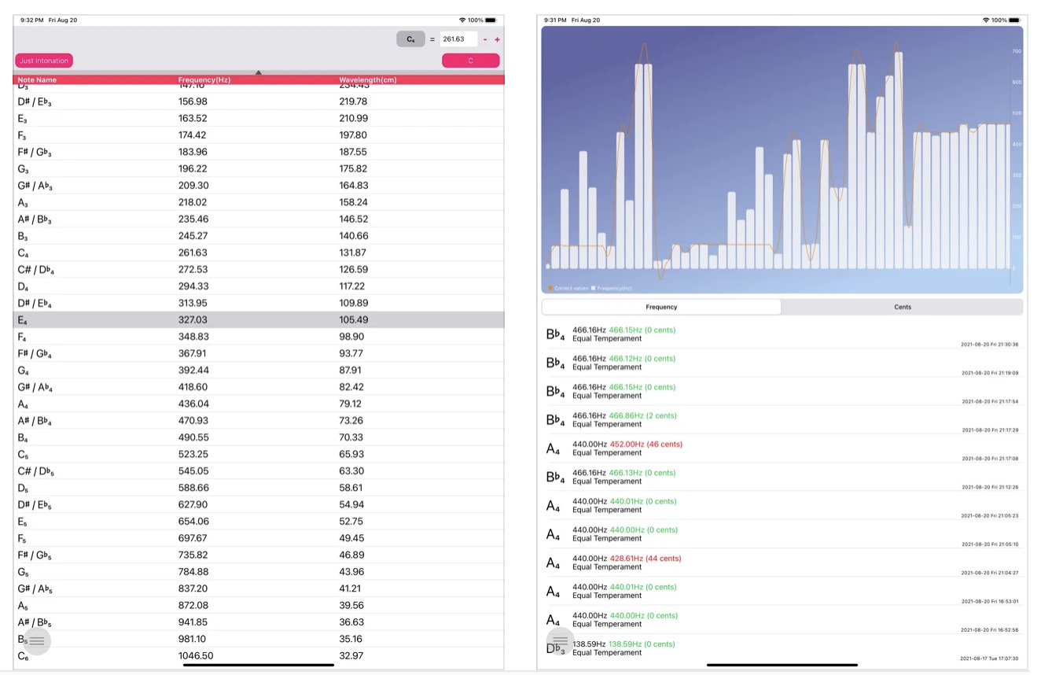The height and width of the screenshot is (675, 1041).
Task: Decrease reference frequency with the minus button
Action: pyautogui.click(x=485, y=39)
